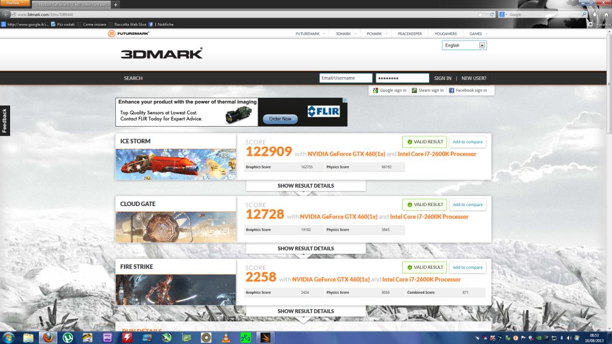Image resolution: width=612 pixels, height=344 pixels.
Task: Open Windows Explorer from the taskbar
Action: click(28, 338)
